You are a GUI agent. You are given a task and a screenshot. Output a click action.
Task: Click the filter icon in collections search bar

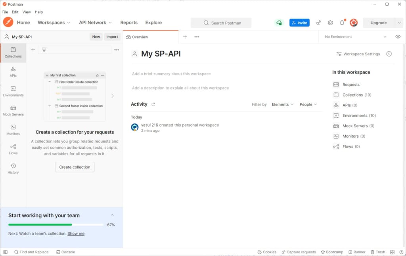[44, 49]
